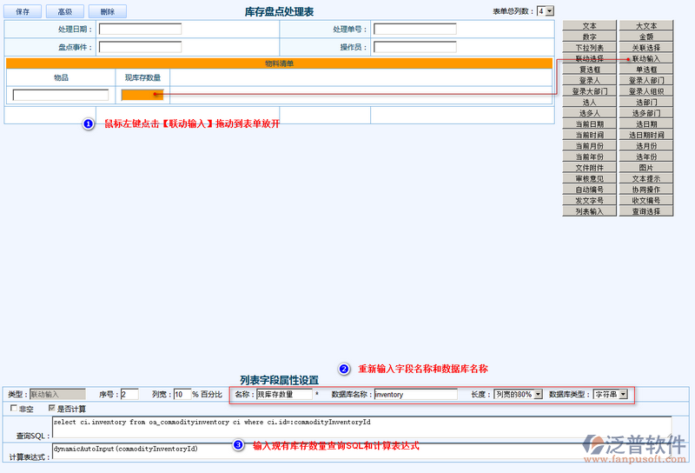Click the 图片 field type button
This screenshot has height=473, width=695.
tap(646, 168)
